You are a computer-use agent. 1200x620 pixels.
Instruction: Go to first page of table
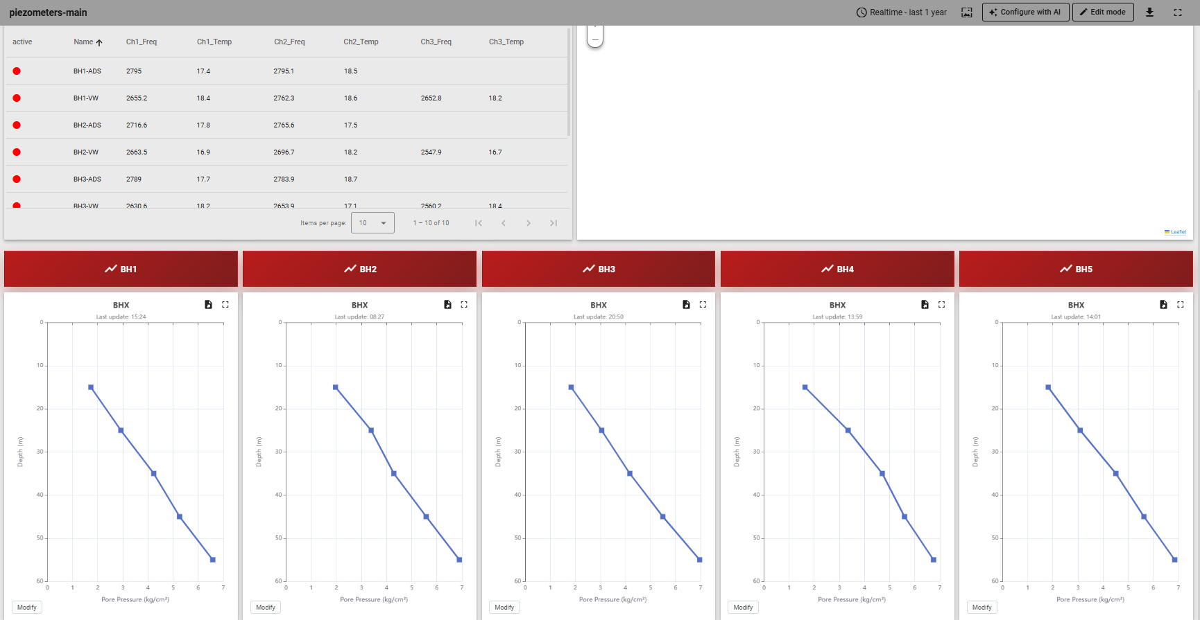pos(479,223)
